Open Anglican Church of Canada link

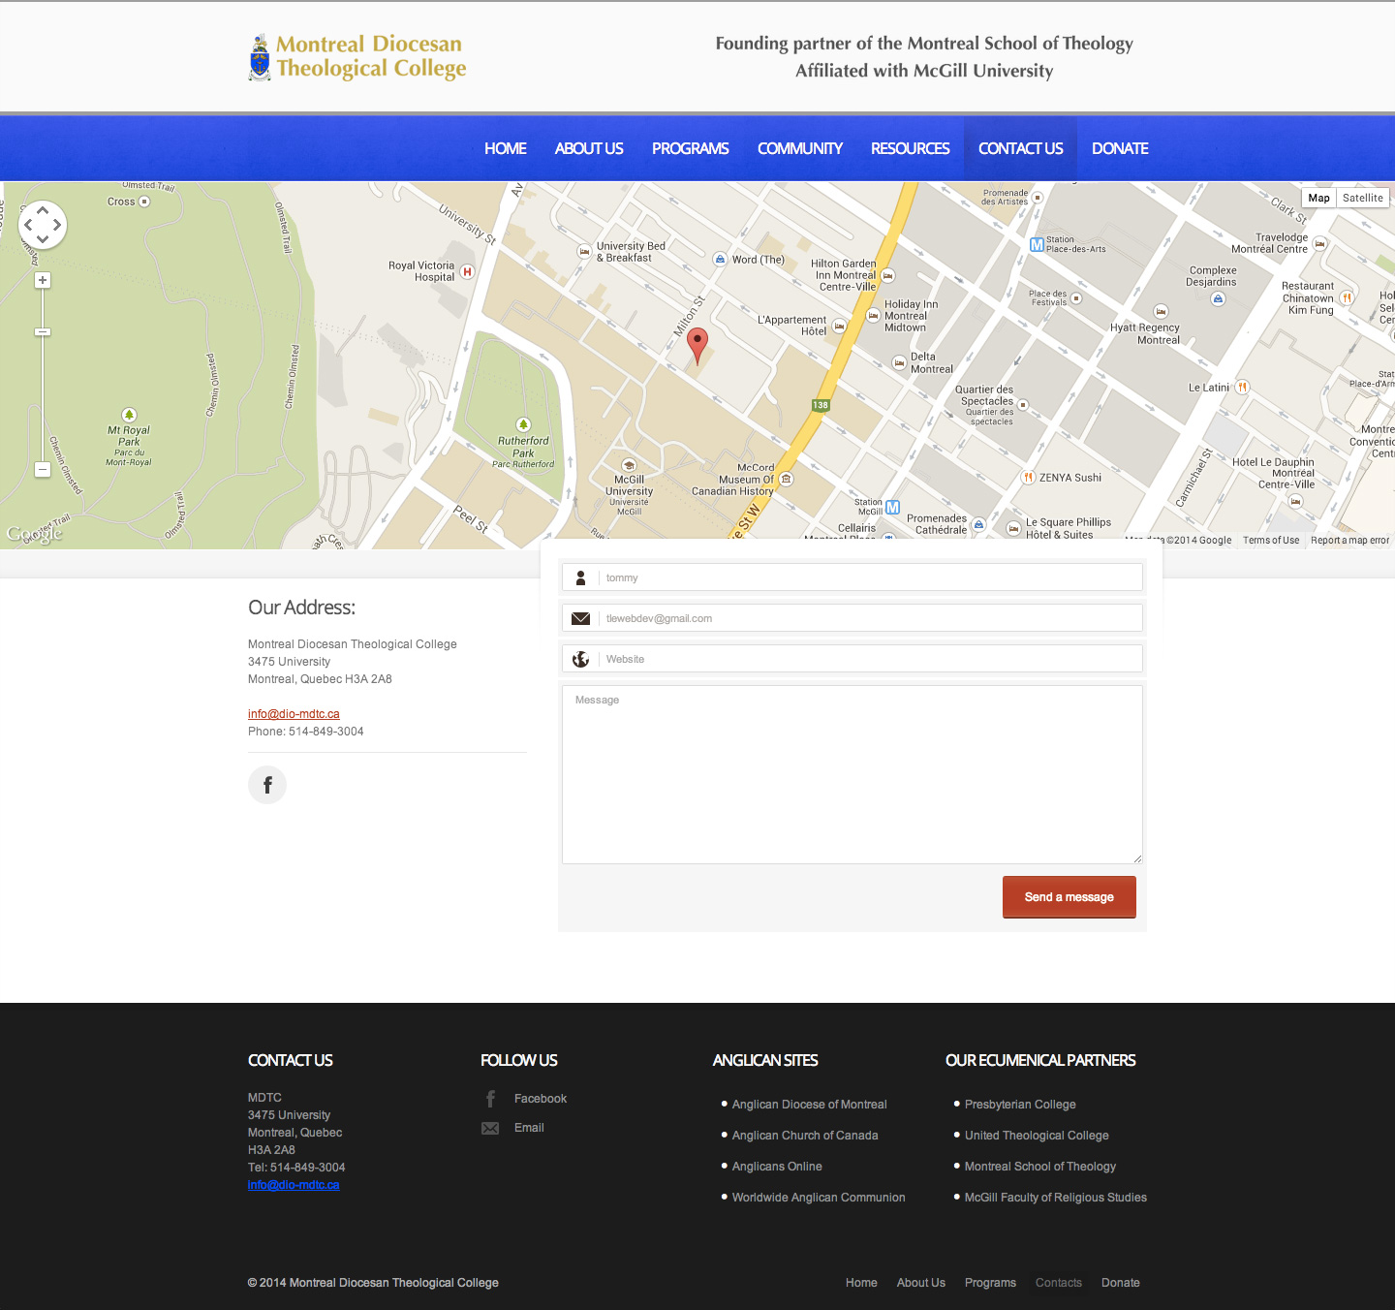tap(805, 1136)
